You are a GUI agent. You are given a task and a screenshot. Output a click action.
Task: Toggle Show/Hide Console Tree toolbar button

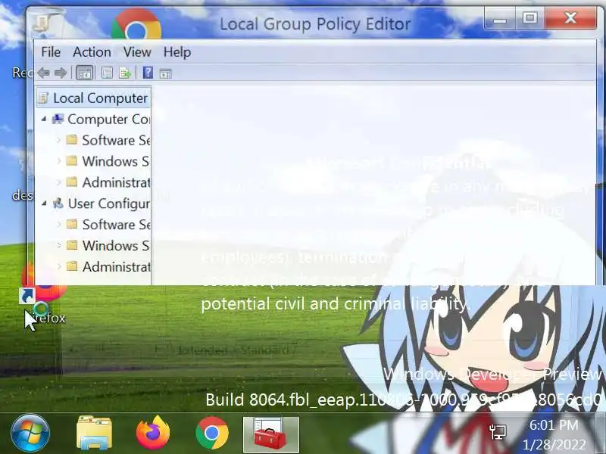pyautogui.click(x=85, y=73)
